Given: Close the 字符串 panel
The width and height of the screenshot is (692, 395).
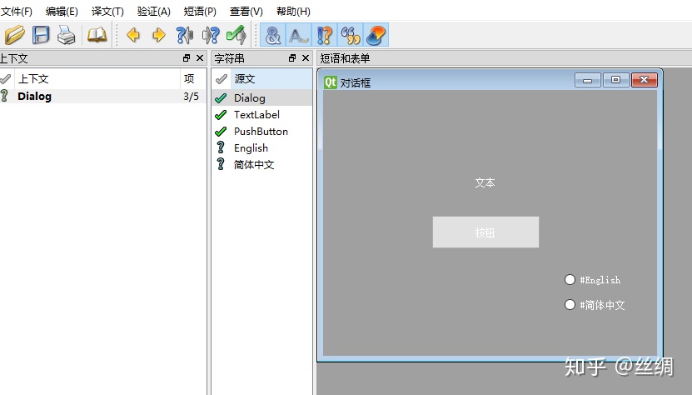Looking at the screenshot, I should pos(306,57).
